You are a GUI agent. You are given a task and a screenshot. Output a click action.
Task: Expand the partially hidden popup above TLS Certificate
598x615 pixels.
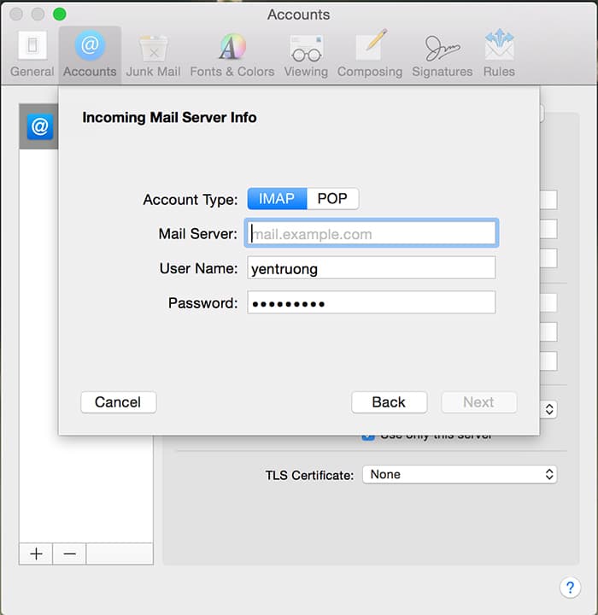pyautogui.click(x=549, y=410)
